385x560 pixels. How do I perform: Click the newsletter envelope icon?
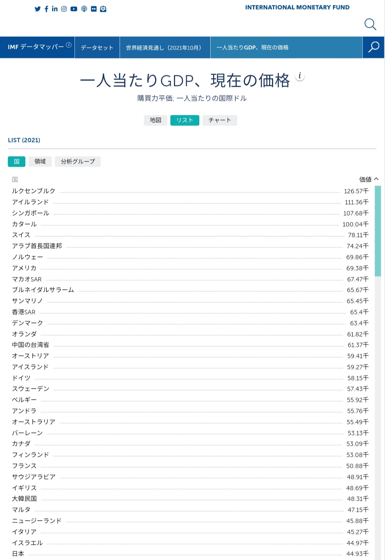point(103,9)
